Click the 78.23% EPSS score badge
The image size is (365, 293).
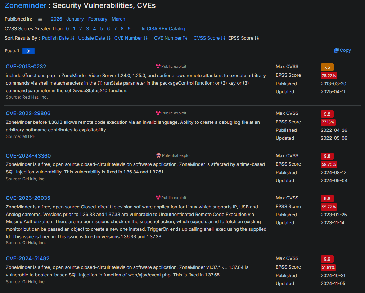(329, 76)
